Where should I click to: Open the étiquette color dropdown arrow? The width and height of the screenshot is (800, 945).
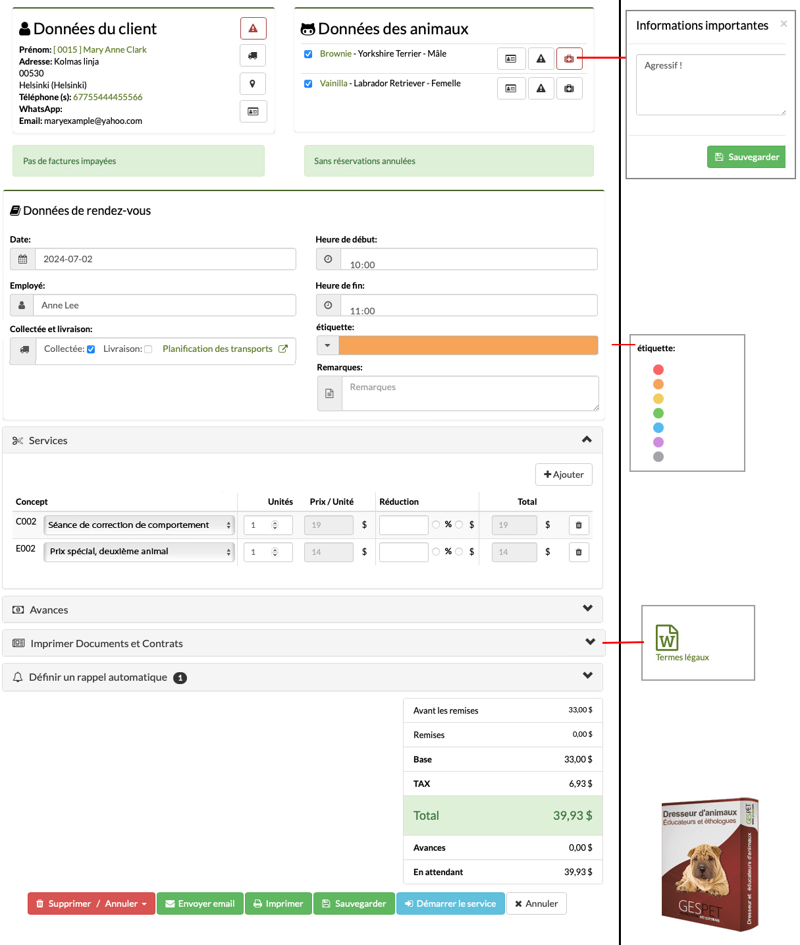(328, 345)
